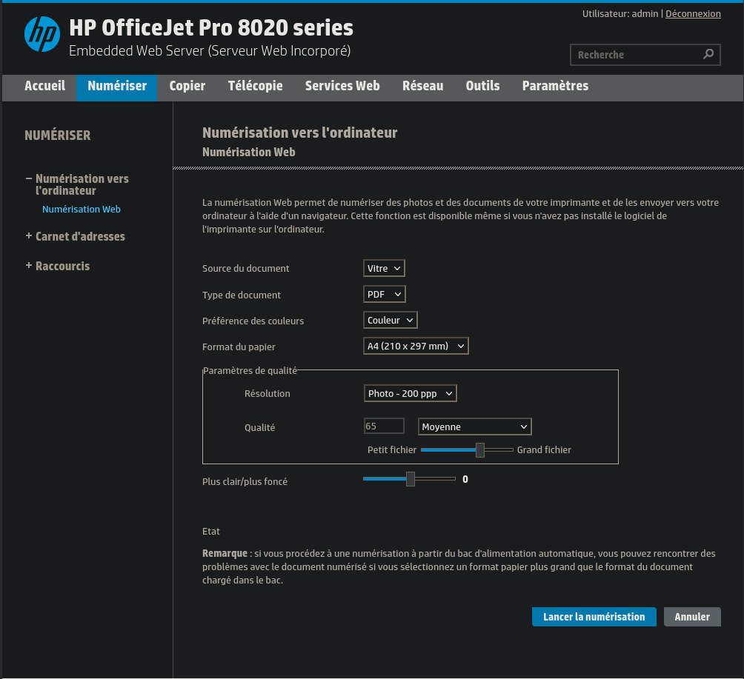The height and width of the screenshot is (679, 744).
Task: Open the Réseau tab
Action: pyautogui.click(x=423, y=86)
